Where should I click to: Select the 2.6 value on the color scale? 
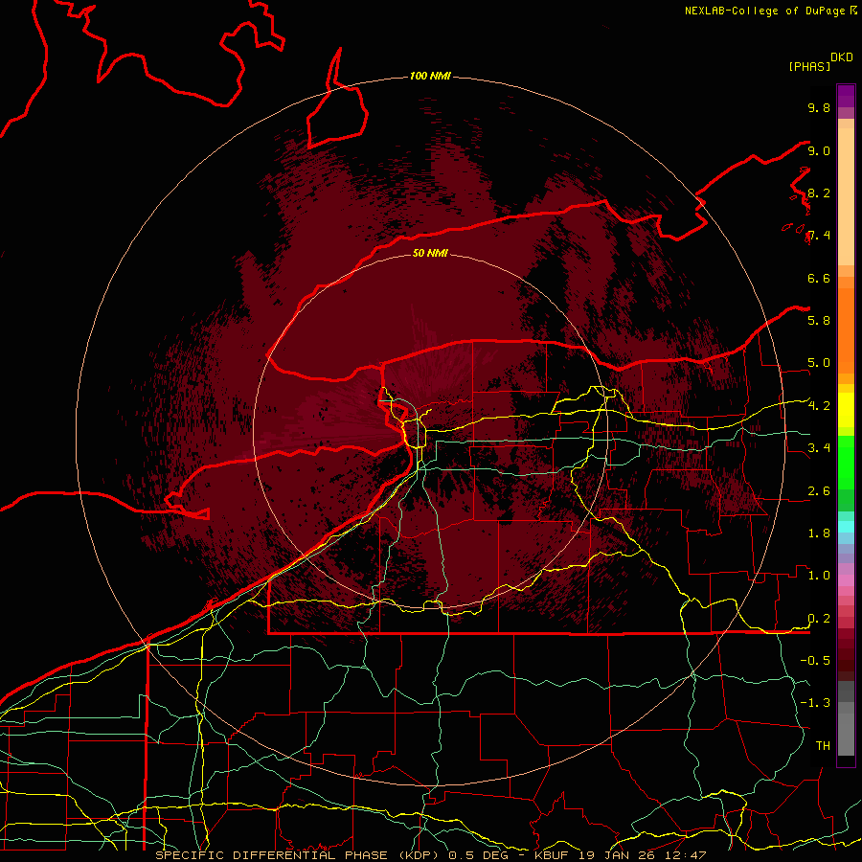point(819,491)
